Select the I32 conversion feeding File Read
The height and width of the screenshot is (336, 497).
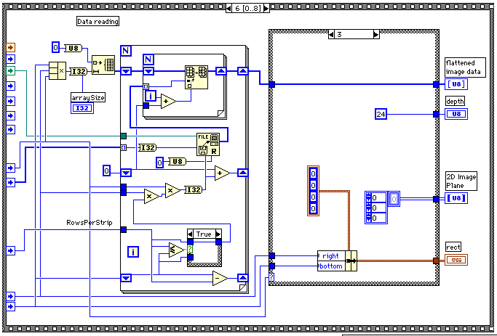148,147
